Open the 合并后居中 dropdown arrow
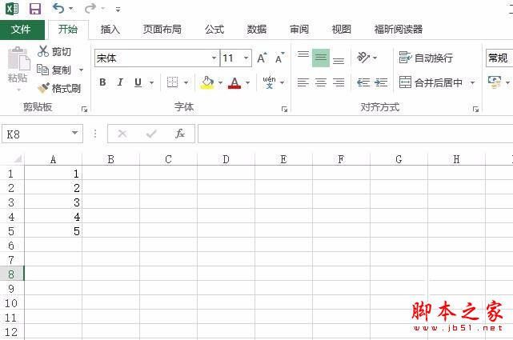513x340 pixels. (x=472, y=82)
